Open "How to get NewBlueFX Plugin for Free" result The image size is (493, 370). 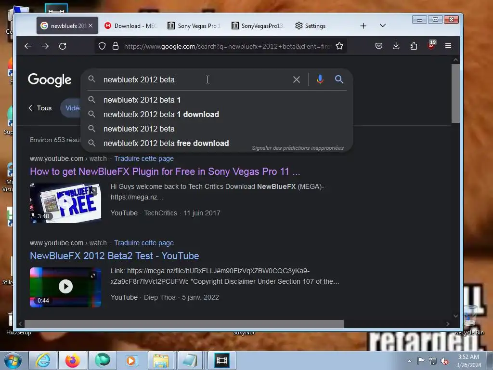click(x=165, y=172)
